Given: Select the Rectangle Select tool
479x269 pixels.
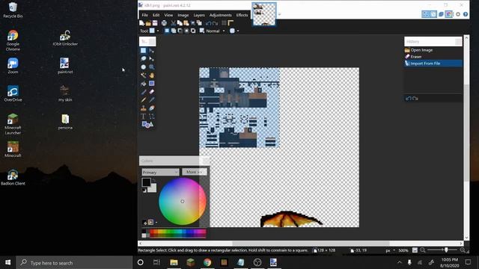Looking at the screenshot, I should (x=143, y=51).
